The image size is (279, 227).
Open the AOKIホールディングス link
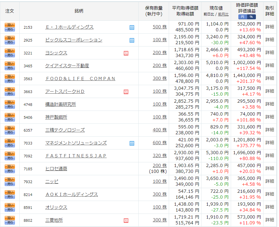[x=72, y=195]
